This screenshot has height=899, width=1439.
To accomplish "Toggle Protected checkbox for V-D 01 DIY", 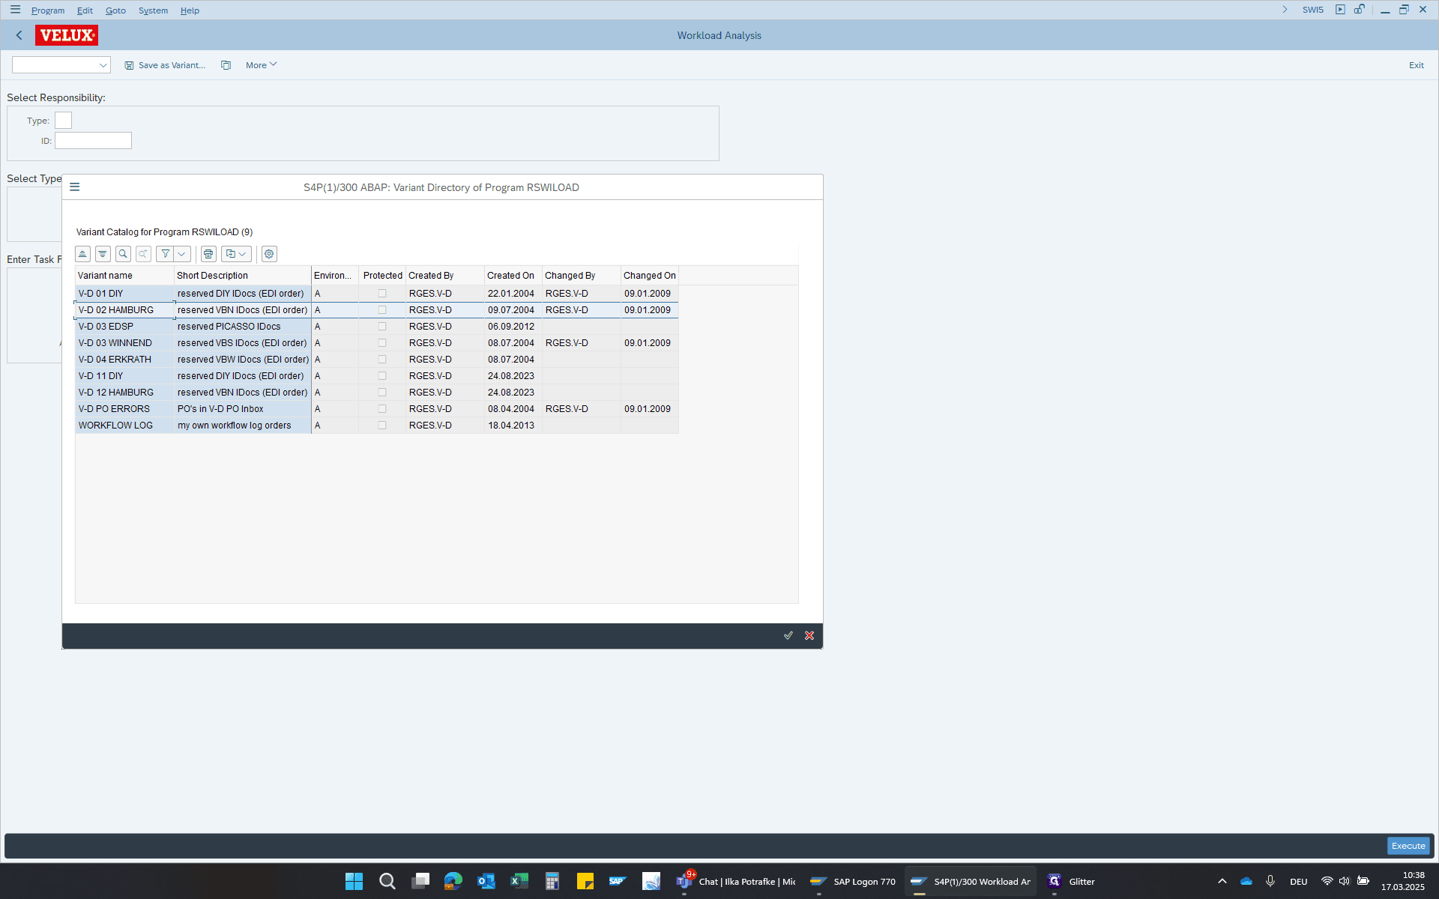I will (x=382, y=294).
